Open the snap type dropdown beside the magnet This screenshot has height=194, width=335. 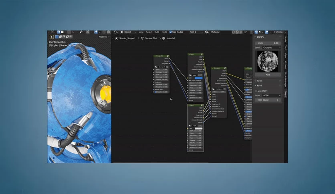click(260, 32)
